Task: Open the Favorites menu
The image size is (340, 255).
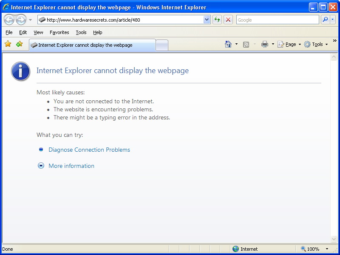Action: pos(59,32)
